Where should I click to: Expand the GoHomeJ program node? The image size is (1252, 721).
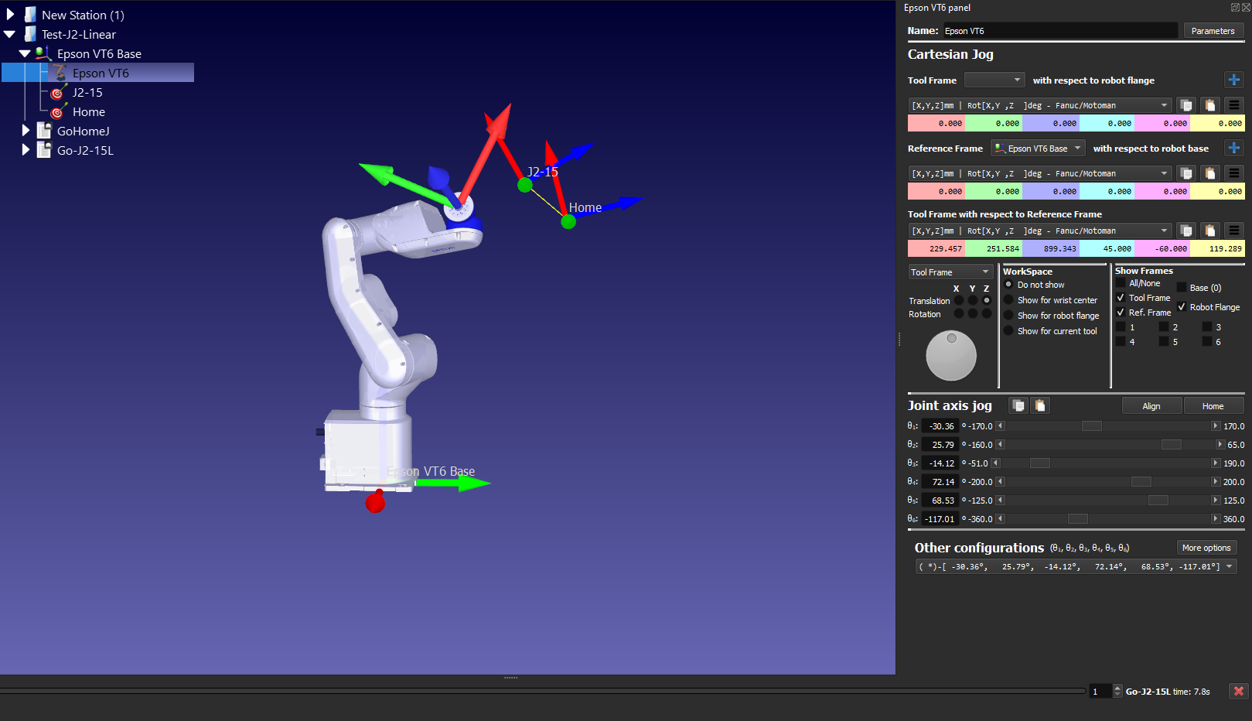(26, 131)
